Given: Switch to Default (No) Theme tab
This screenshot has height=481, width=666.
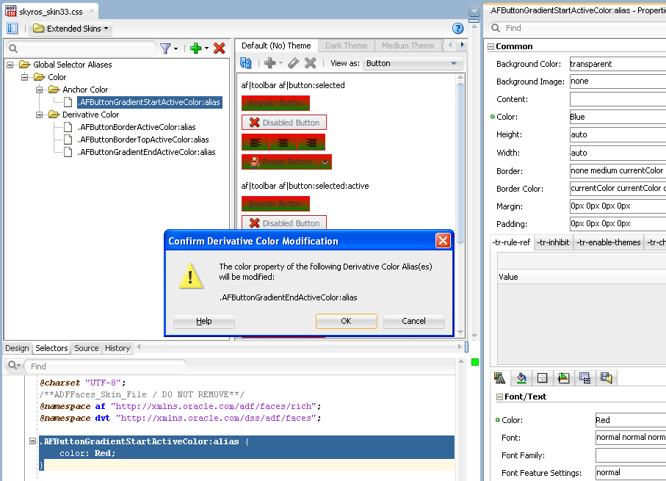Looking at the screenshot, I should click(x=276, y=46).
